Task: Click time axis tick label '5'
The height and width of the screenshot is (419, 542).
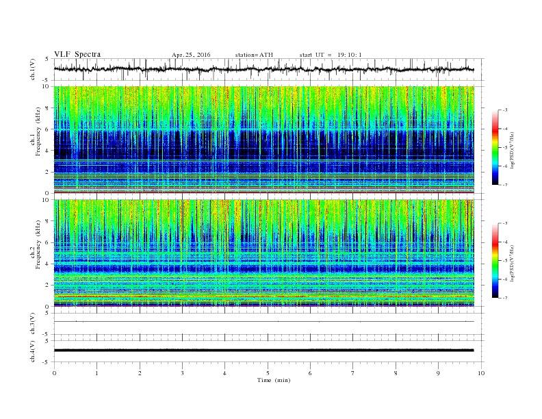Action: 268,373
